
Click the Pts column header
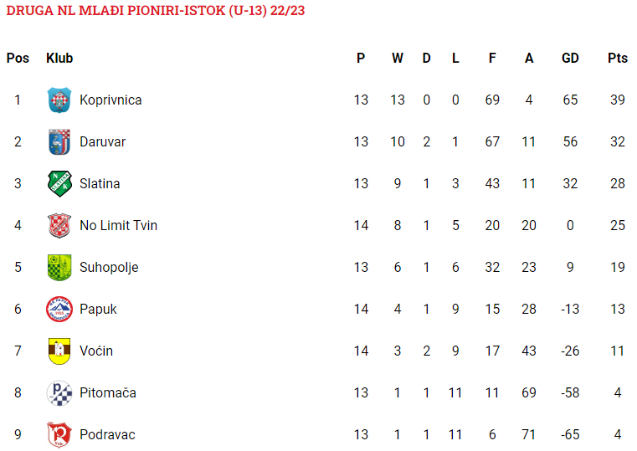coord(618,58)
